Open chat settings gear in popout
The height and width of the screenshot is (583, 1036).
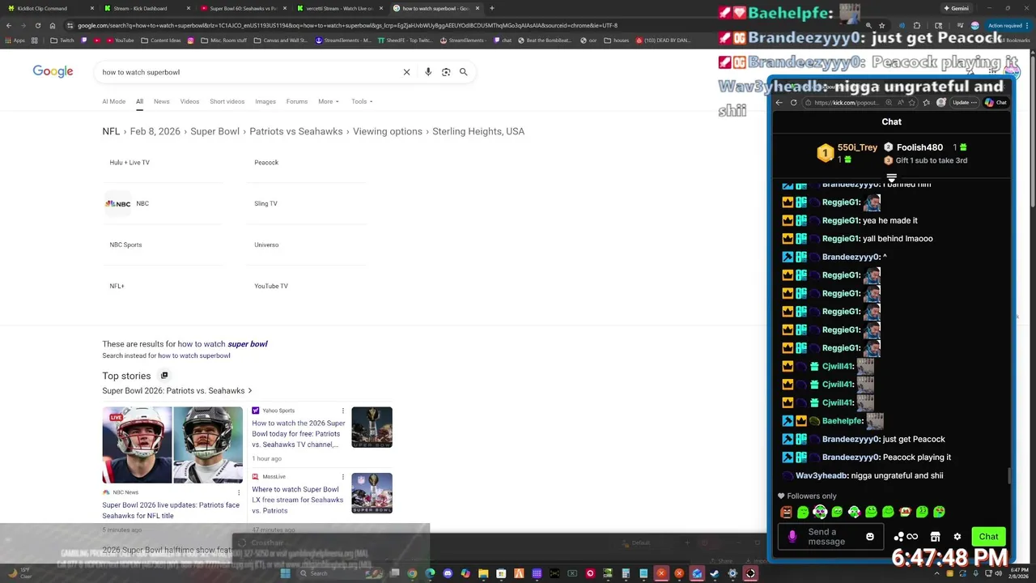(x=957, y=536)
